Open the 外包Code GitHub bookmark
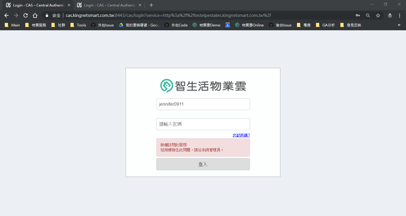The width and height of the screenshot is (406, 216). click(x=176, y=25)
